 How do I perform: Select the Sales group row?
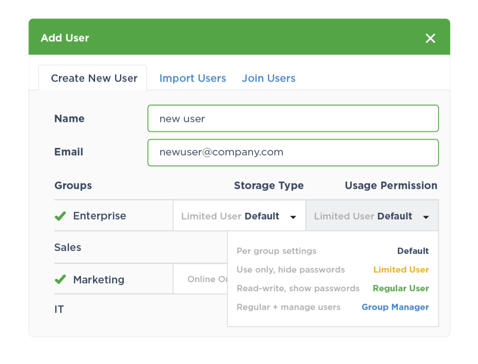pos(68,247)
